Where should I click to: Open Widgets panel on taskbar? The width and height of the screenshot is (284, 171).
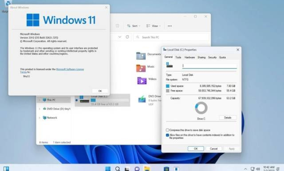(6, 169)
